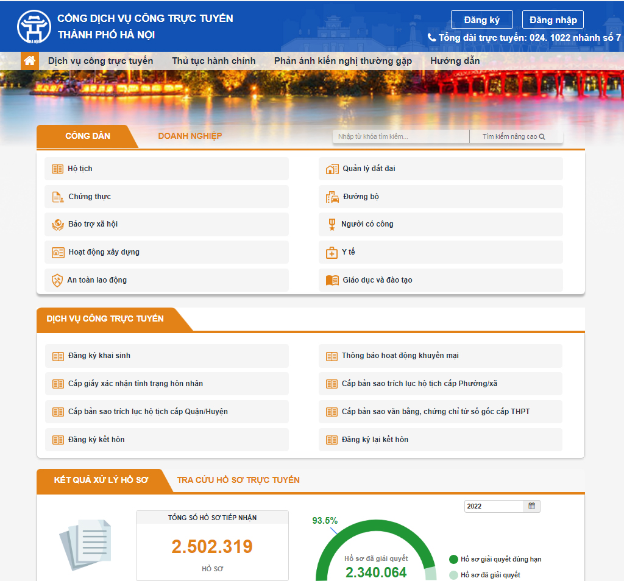Click the An toàn lao động shield icon
Image resolution: width=624 pixels, height=581 pixels.
[57, 280]
